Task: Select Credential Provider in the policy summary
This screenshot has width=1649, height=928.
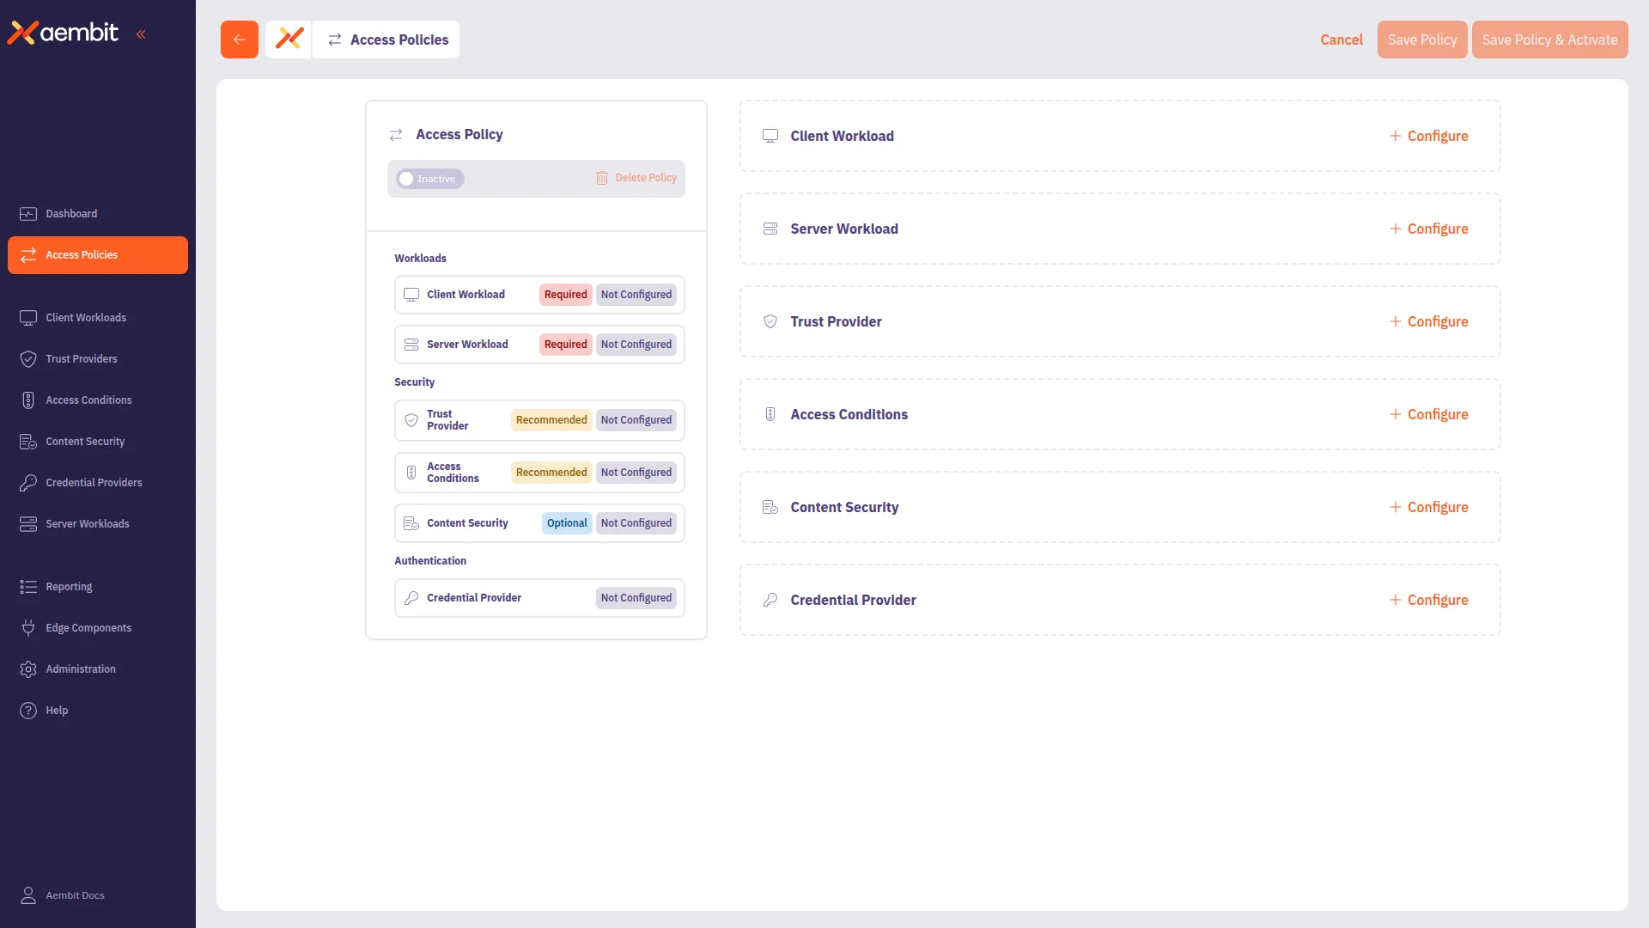Action: coord(539,598)
